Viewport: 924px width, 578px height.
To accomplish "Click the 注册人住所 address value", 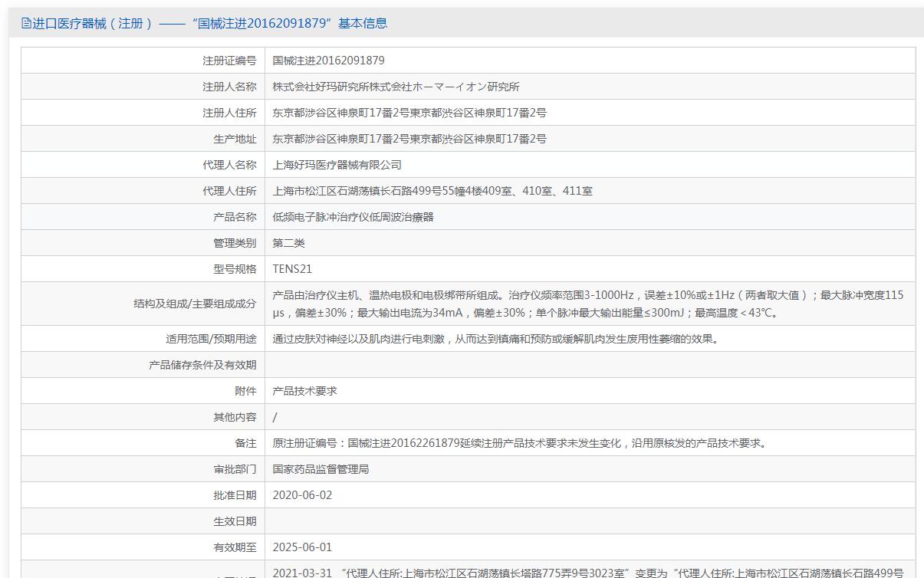I will pyautogui.click(x=409, y=113).
